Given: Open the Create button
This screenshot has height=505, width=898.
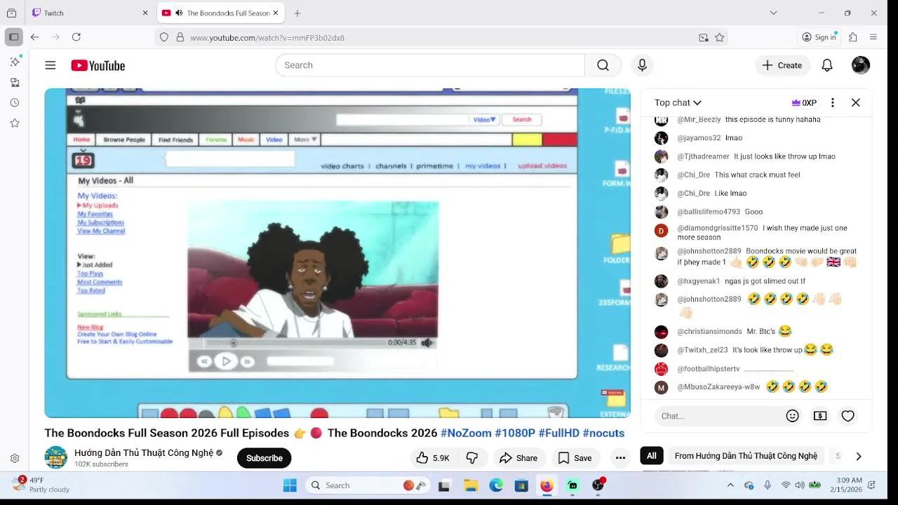Looking at the screenshot, I should click(782, 65).
